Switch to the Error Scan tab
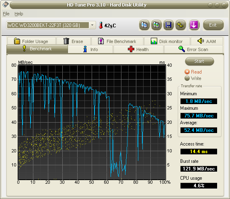This screenshot has height=199, width=230. 193,49
